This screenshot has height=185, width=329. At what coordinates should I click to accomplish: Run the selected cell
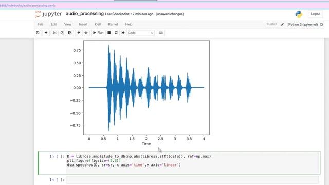[98, 33]
